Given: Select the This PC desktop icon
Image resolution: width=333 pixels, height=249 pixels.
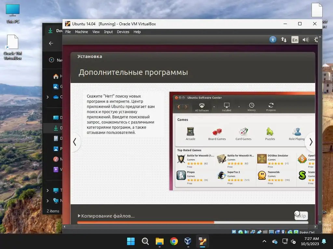Looking at the screenshot, I should pyautogui.click(x=13, y=13).
